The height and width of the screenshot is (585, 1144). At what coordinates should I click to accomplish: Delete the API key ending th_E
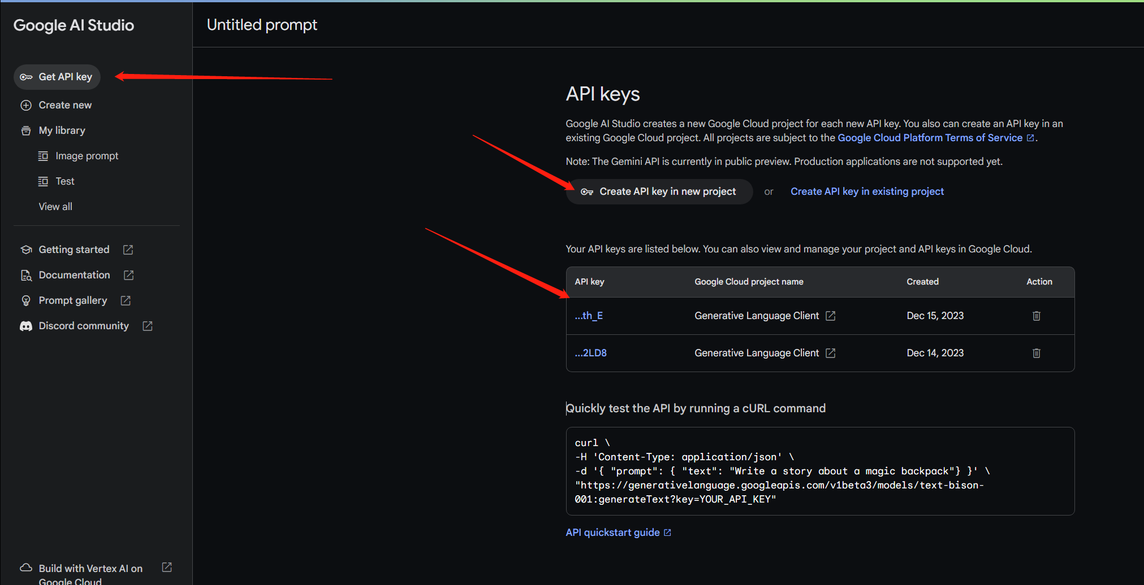click(x=1037, y=316)
